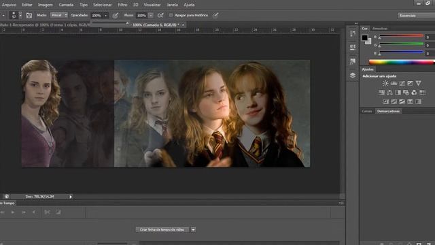This screenshot has width=435, height=245.
Task: Open the brush preset picker thumbnail
Action: (14, 15)
